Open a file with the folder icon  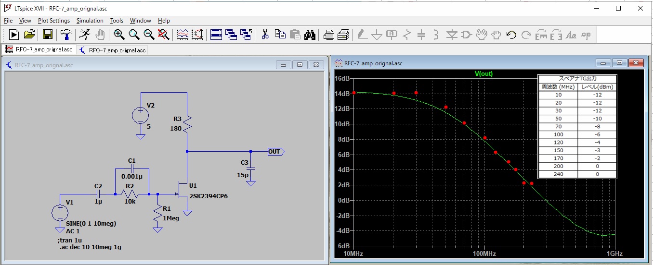(x=29, y=35)
